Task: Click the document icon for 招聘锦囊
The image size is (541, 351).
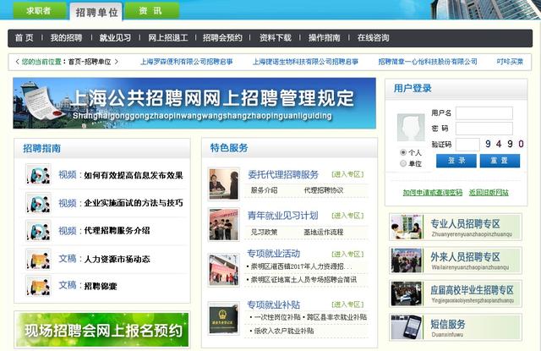Action: tap(38, 286)
